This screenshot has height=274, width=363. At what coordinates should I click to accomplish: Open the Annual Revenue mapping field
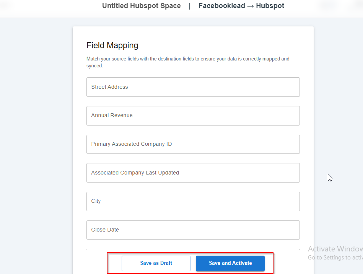[x=193, y=116]
